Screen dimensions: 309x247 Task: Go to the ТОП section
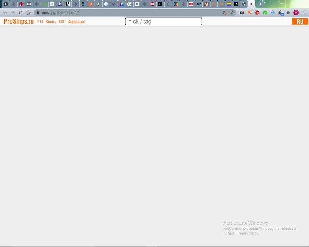pyautogui.click(x=62, y=22)
